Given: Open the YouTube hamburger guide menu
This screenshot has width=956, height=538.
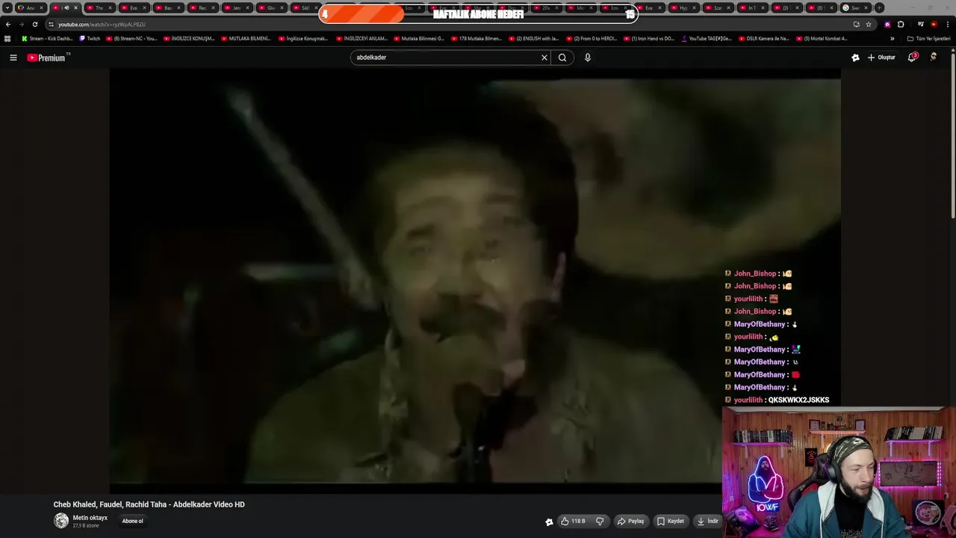Looking at the screenshot, I should (x=13, y=58).
